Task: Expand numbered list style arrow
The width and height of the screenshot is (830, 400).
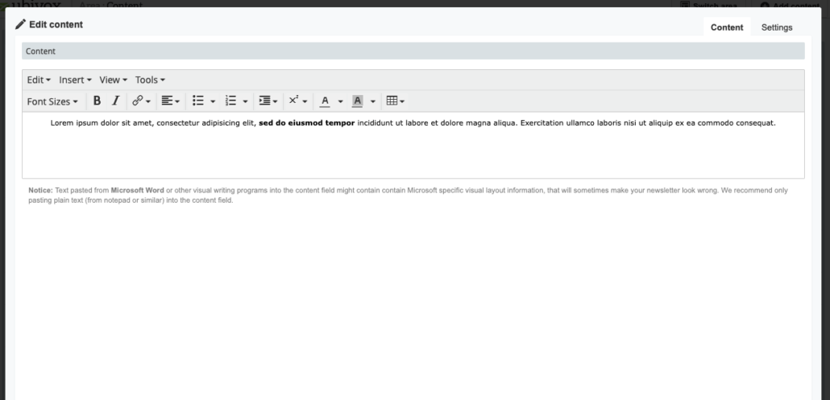Action: (x=245, y=101)
